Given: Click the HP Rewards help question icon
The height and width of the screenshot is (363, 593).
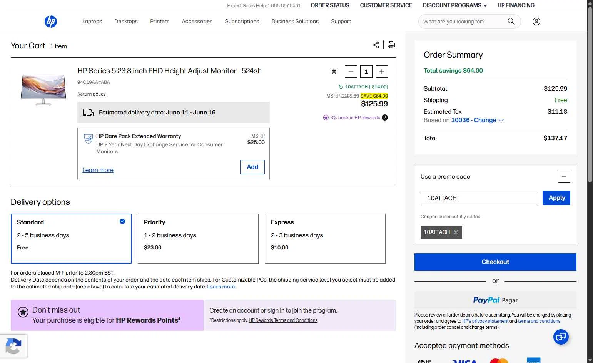Looking at the screenshot, I should point(385,118).
